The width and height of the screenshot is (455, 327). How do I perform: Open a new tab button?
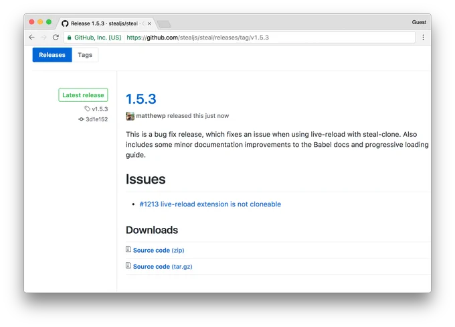164,24
